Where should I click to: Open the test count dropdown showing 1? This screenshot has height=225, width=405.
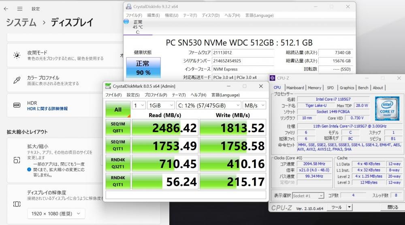coord(139,105)
